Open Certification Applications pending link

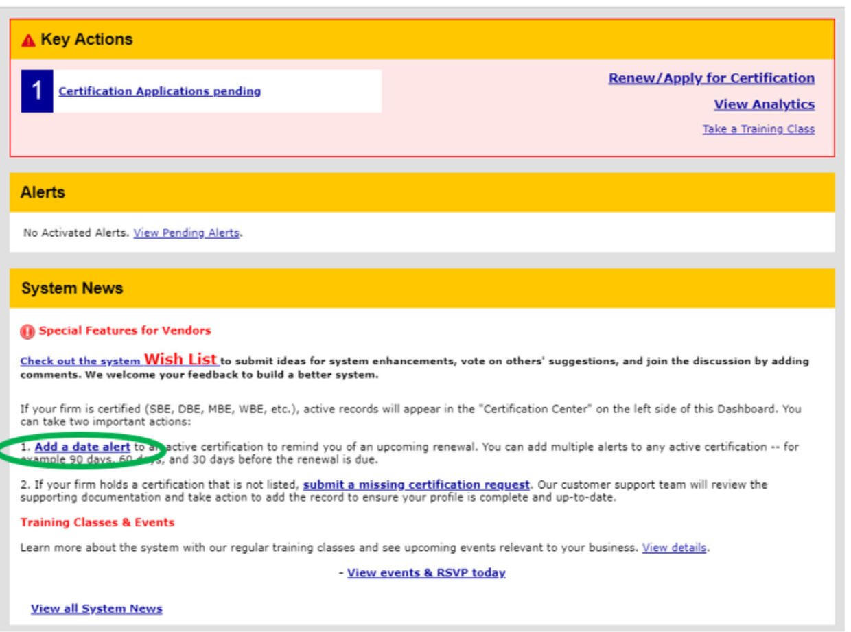(159, 91)
